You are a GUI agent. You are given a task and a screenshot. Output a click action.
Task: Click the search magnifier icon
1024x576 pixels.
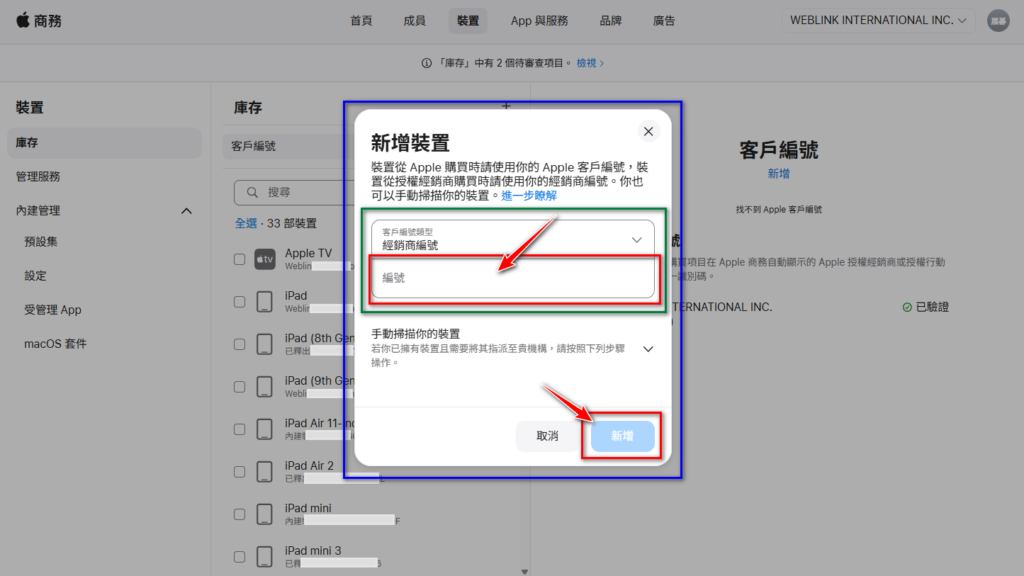point(252,192)
